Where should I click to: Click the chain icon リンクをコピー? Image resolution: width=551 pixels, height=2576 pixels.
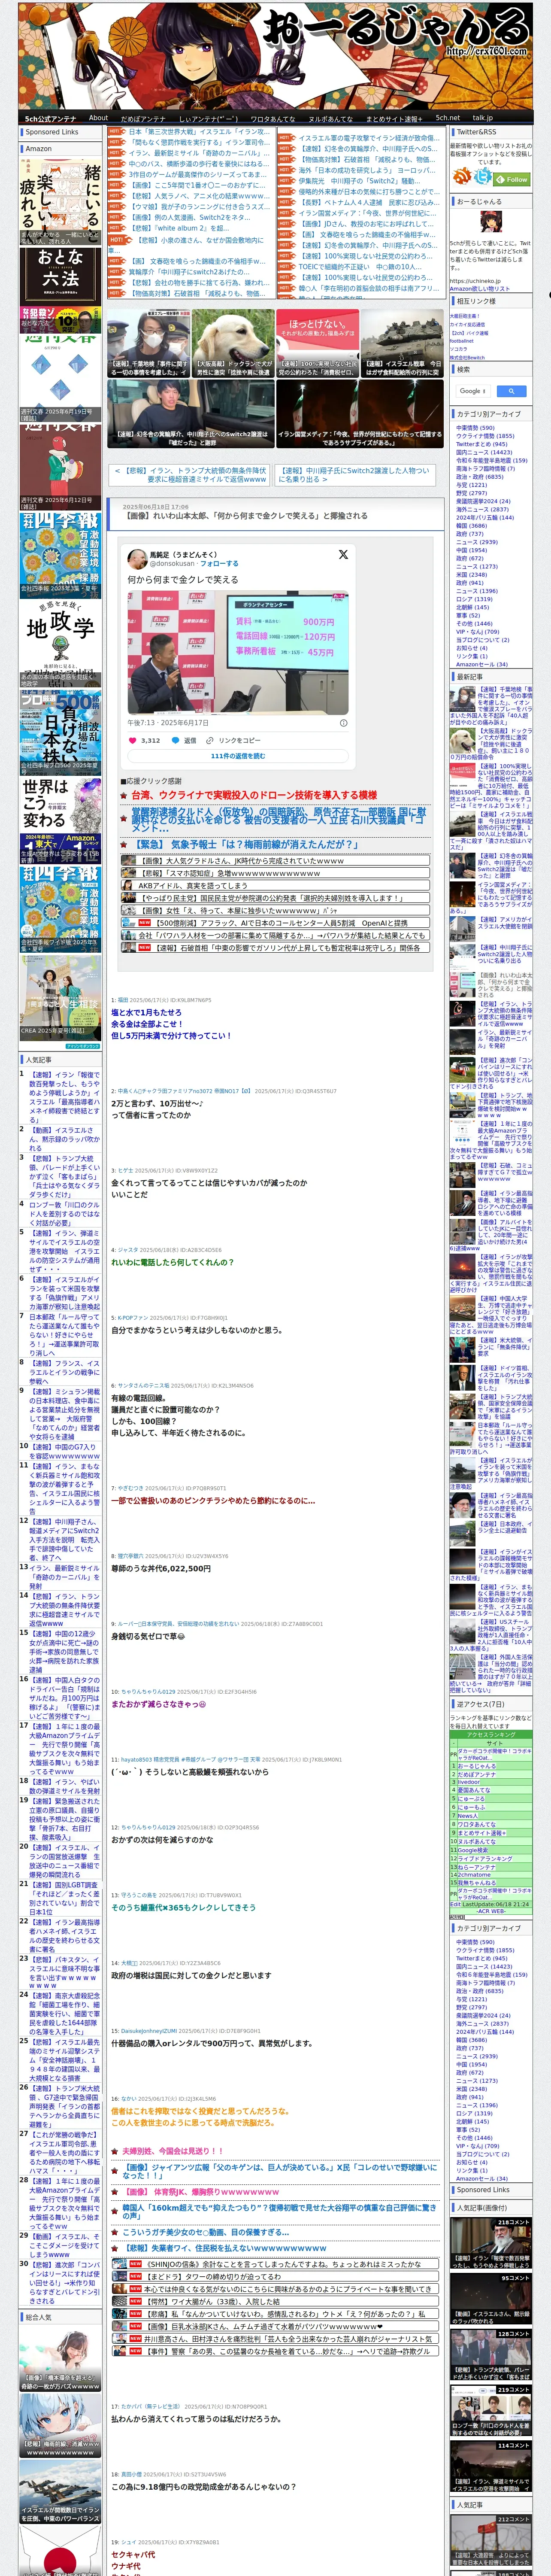pyautogui.click(x=210, y=741)
